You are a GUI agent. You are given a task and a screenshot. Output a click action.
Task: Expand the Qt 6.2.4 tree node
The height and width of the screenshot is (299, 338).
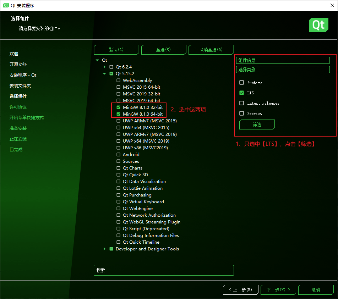coord(104,67)
